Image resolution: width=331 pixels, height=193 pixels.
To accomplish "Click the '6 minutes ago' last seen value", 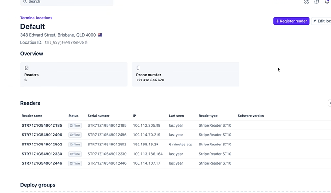I will click(181, 145).
